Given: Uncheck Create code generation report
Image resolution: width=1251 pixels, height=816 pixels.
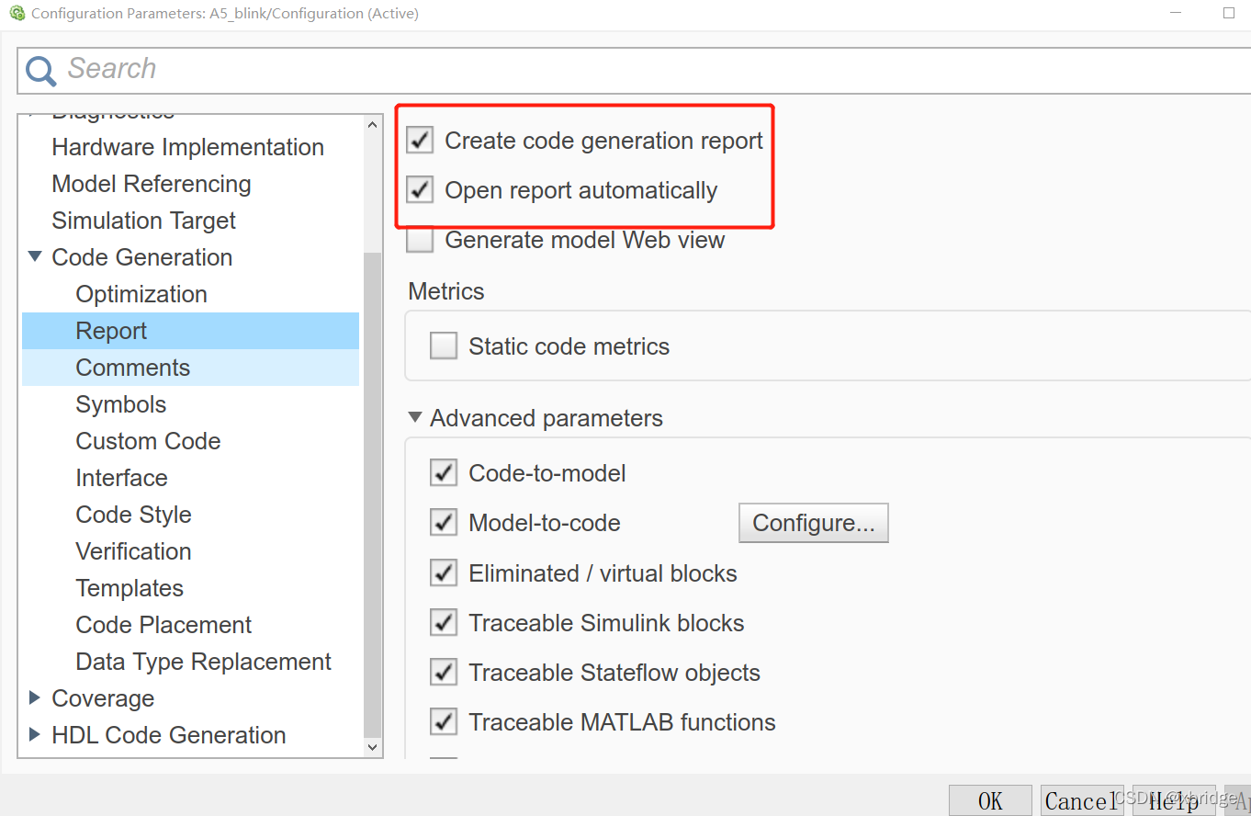Looking at the screenshot, I should (x=420, y=141).
